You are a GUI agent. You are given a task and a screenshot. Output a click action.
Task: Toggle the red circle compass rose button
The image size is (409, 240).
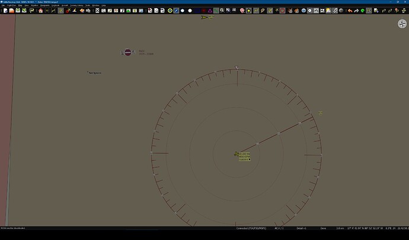283,11
